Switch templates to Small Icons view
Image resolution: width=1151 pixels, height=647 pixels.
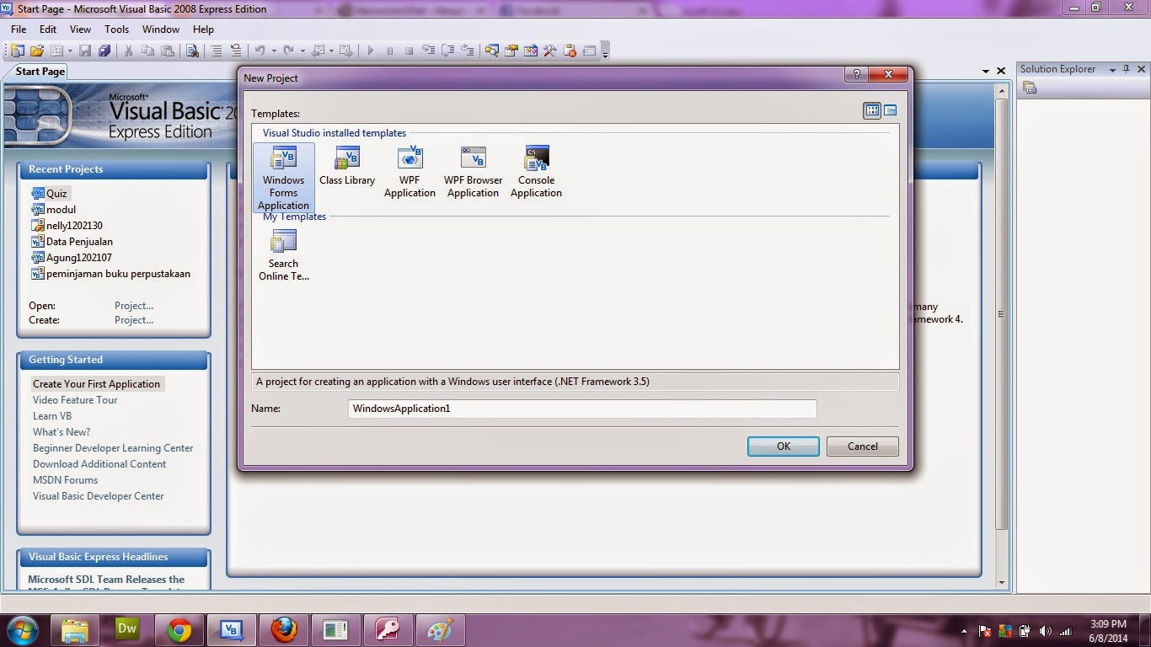click(x=890, y=110)
